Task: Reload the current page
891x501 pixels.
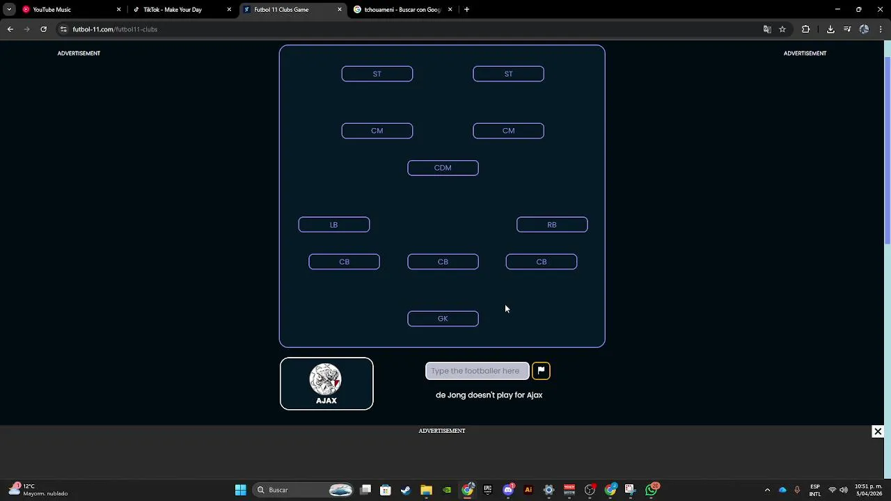Action: [x=43, y=29]
